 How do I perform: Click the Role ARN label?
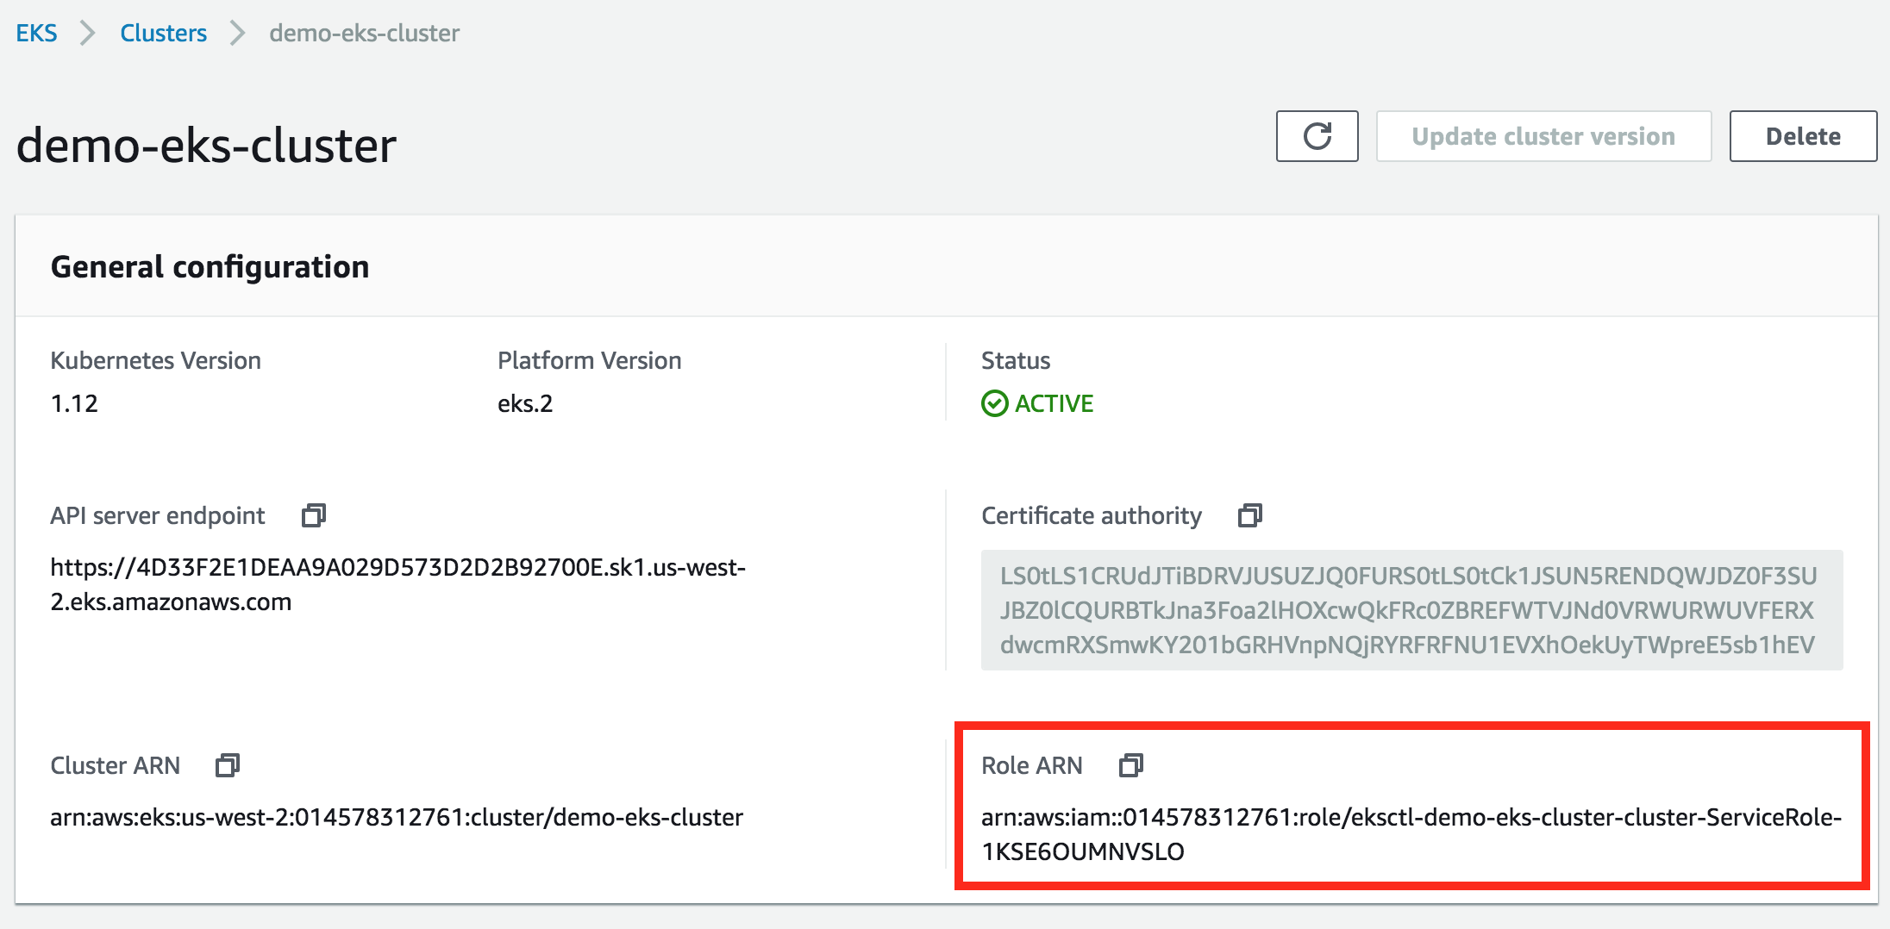click(1031, 765)
